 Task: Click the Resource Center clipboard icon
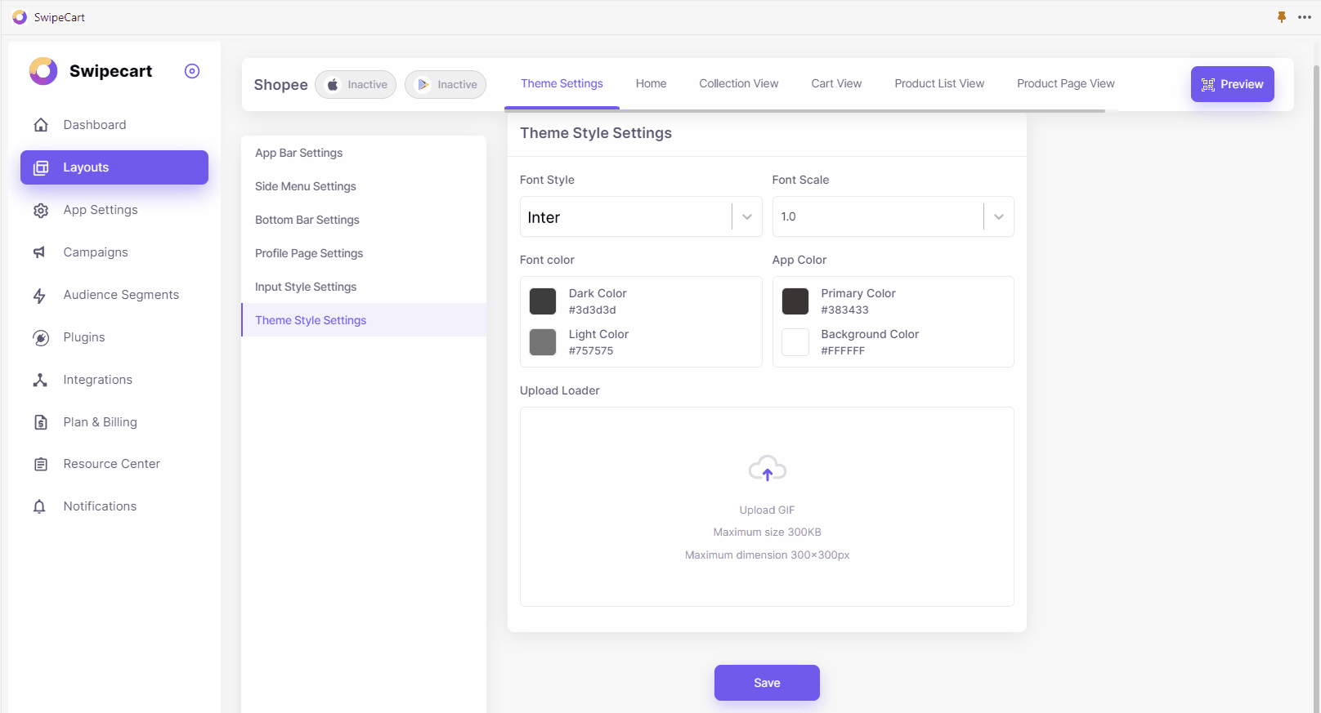[40, 464]
